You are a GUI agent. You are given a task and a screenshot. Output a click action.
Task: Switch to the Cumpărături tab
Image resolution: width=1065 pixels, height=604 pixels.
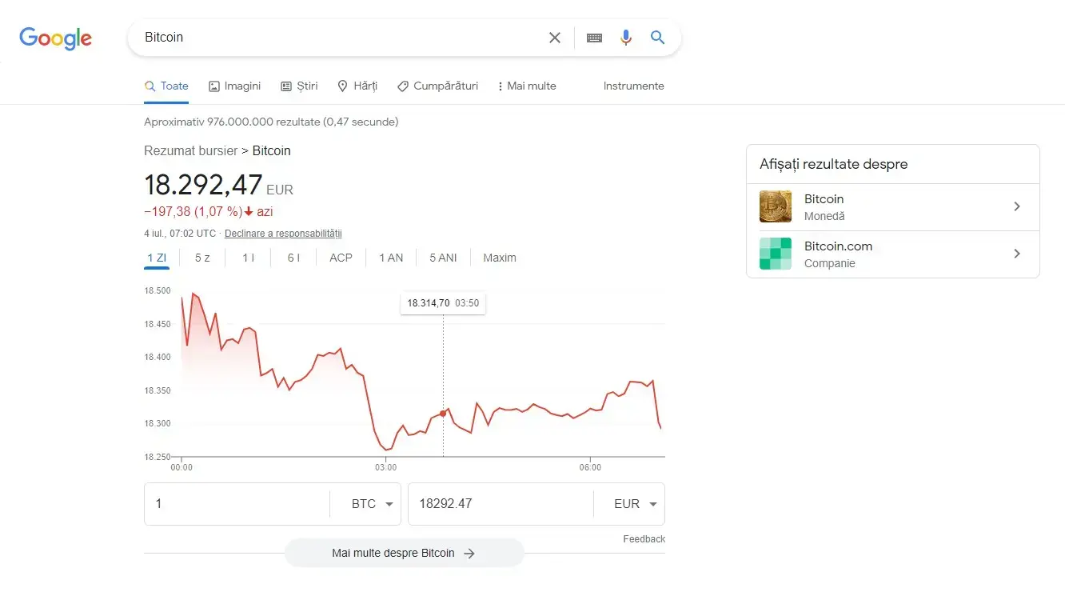[x=437, y=86]
